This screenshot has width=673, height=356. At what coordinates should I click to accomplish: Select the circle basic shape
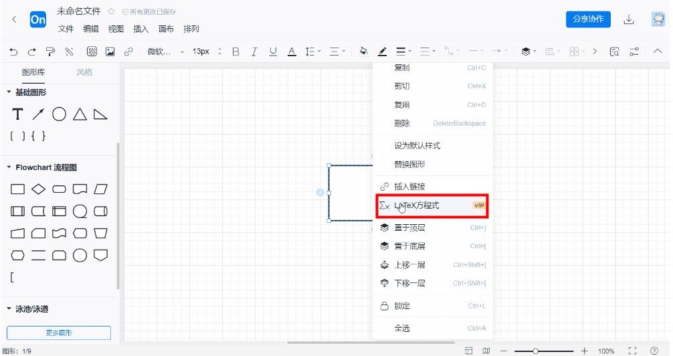click(x=59, y=114)
